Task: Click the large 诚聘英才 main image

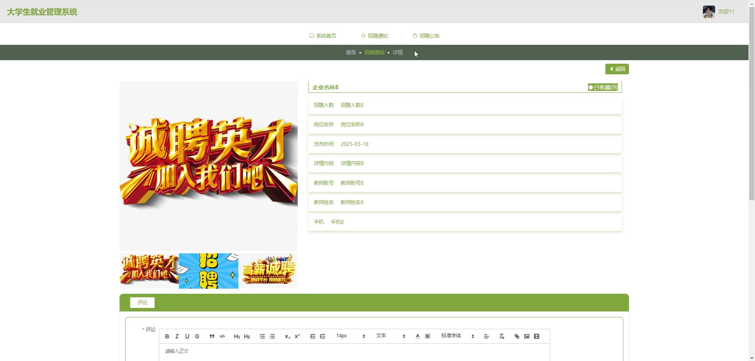Action: point(208,166)
